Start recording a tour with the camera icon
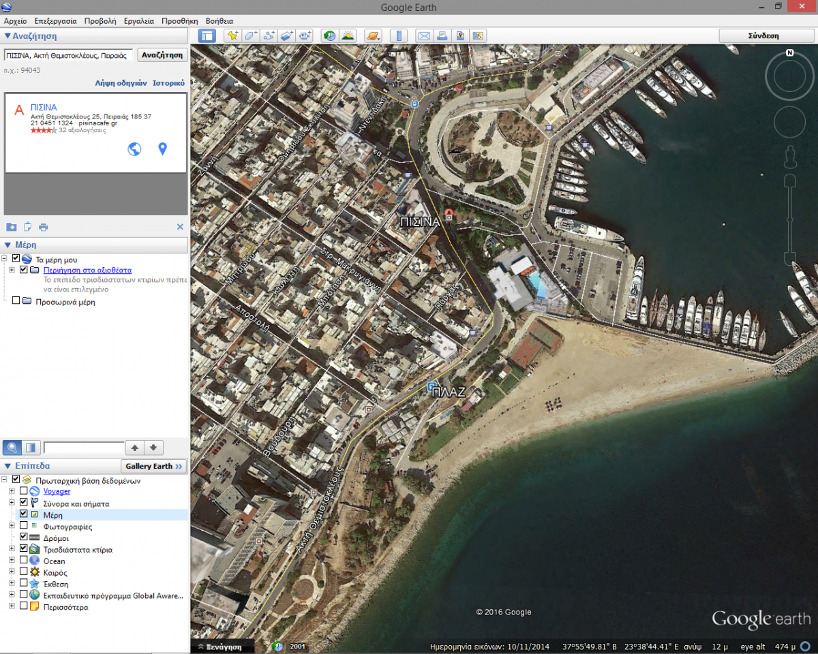The width and height of the screenshot is (818, 654). point(304,36)
